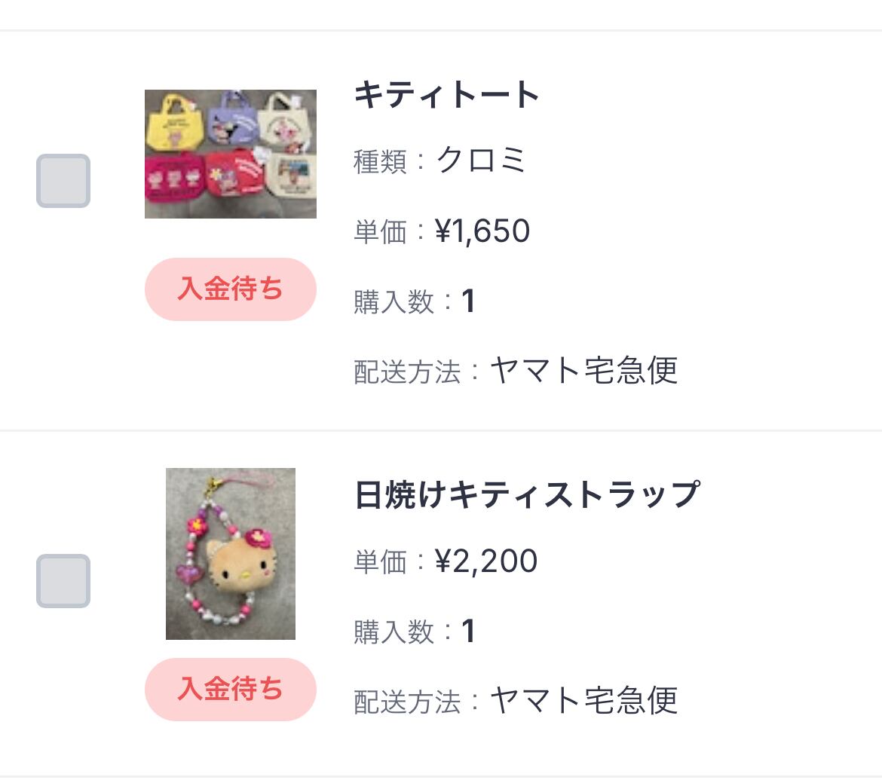The image size is (882, 780).
Task: Click 購入数 quantity for 日焼けキティストラップ
Action: (415, 632)
